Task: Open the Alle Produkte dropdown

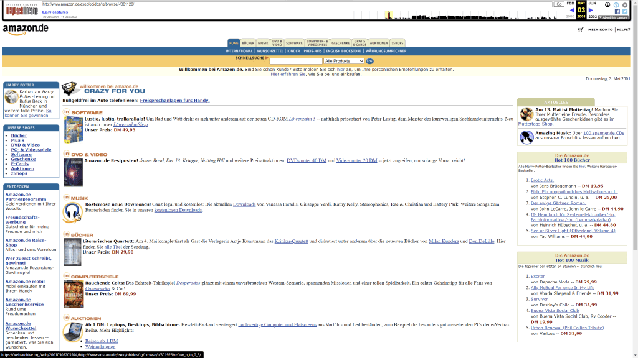Action: tap(344, 61)
